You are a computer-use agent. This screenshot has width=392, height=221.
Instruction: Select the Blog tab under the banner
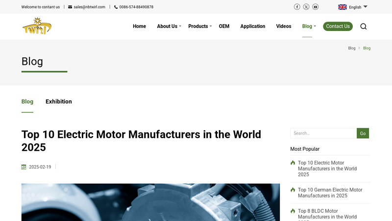(27, 102)
